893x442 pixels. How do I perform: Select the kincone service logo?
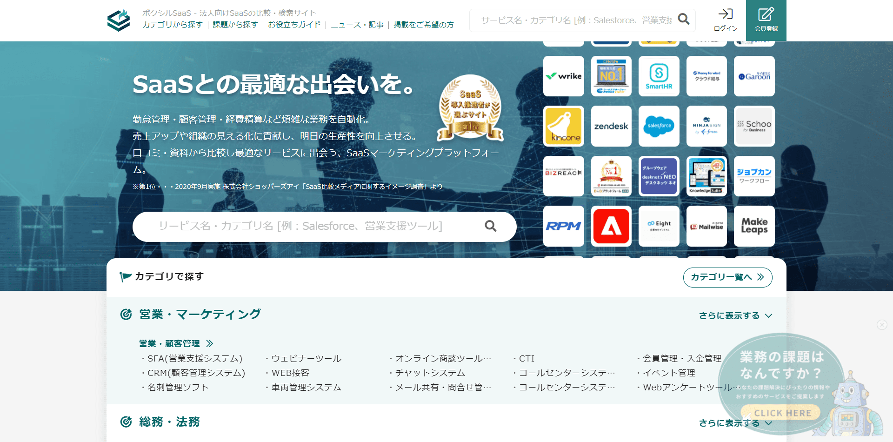564,126
